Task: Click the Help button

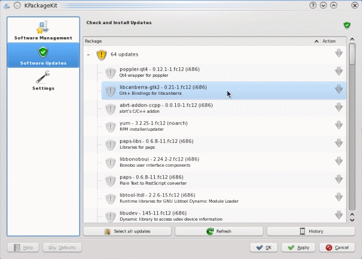Action: (x=23, y=248)
